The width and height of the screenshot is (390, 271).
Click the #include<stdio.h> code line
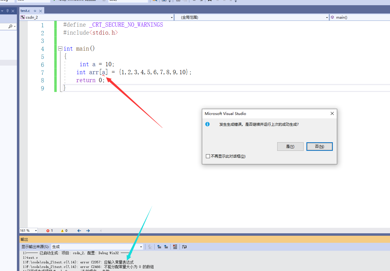click(x=91, y=33)
